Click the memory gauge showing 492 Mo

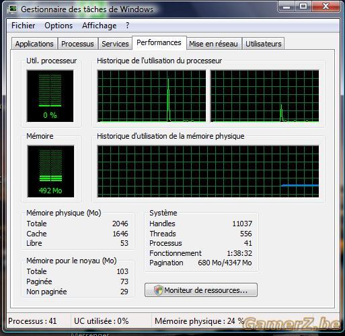(50, 171)
